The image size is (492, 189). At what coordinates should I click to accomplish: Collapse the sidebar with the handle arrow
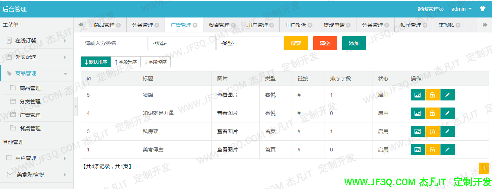point(76,107)
